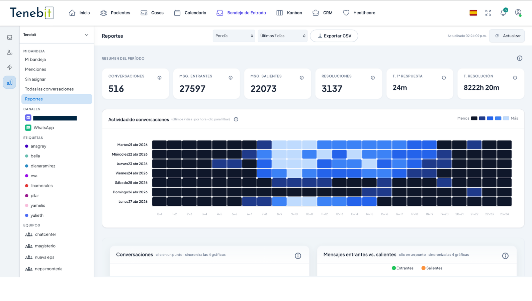
Task: Click the notifications bell icon
Action: pos(503,13)
